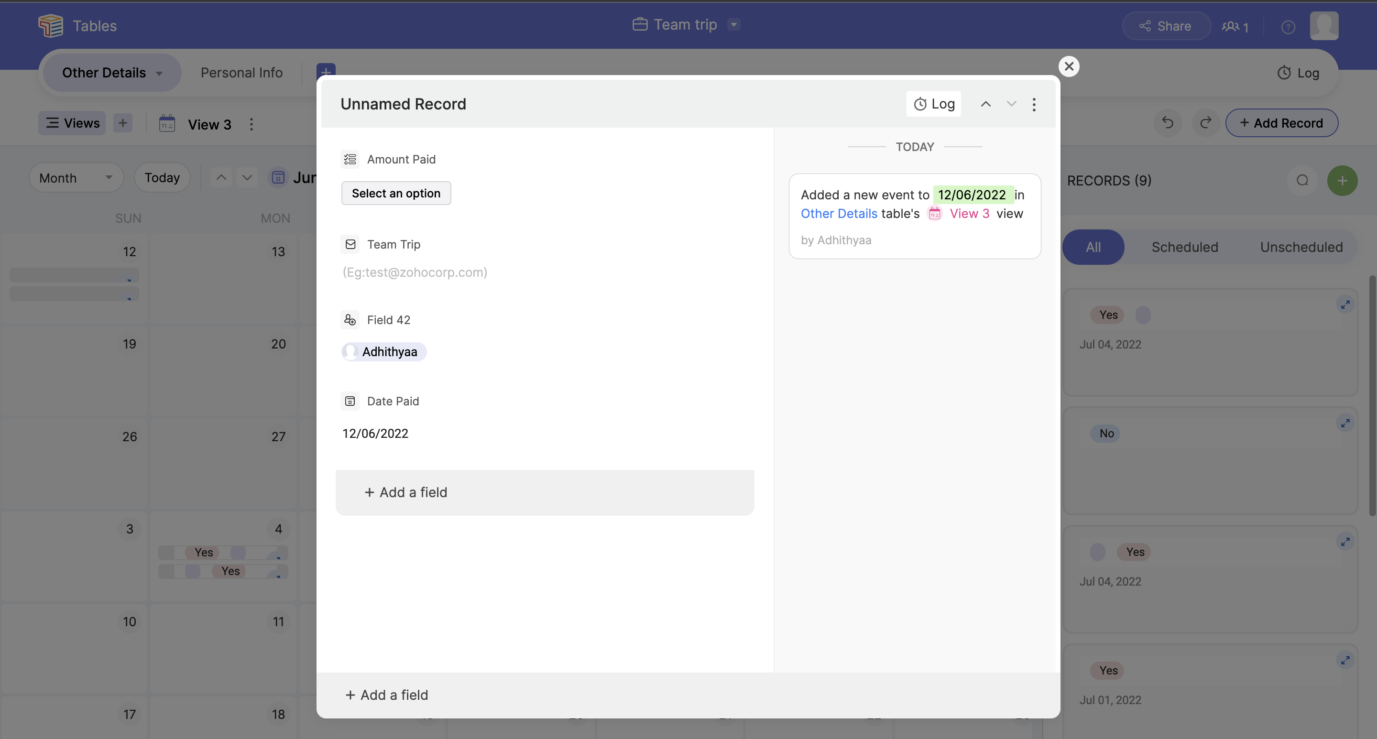Filter records by Scheduled

(x=1185, y=247)
